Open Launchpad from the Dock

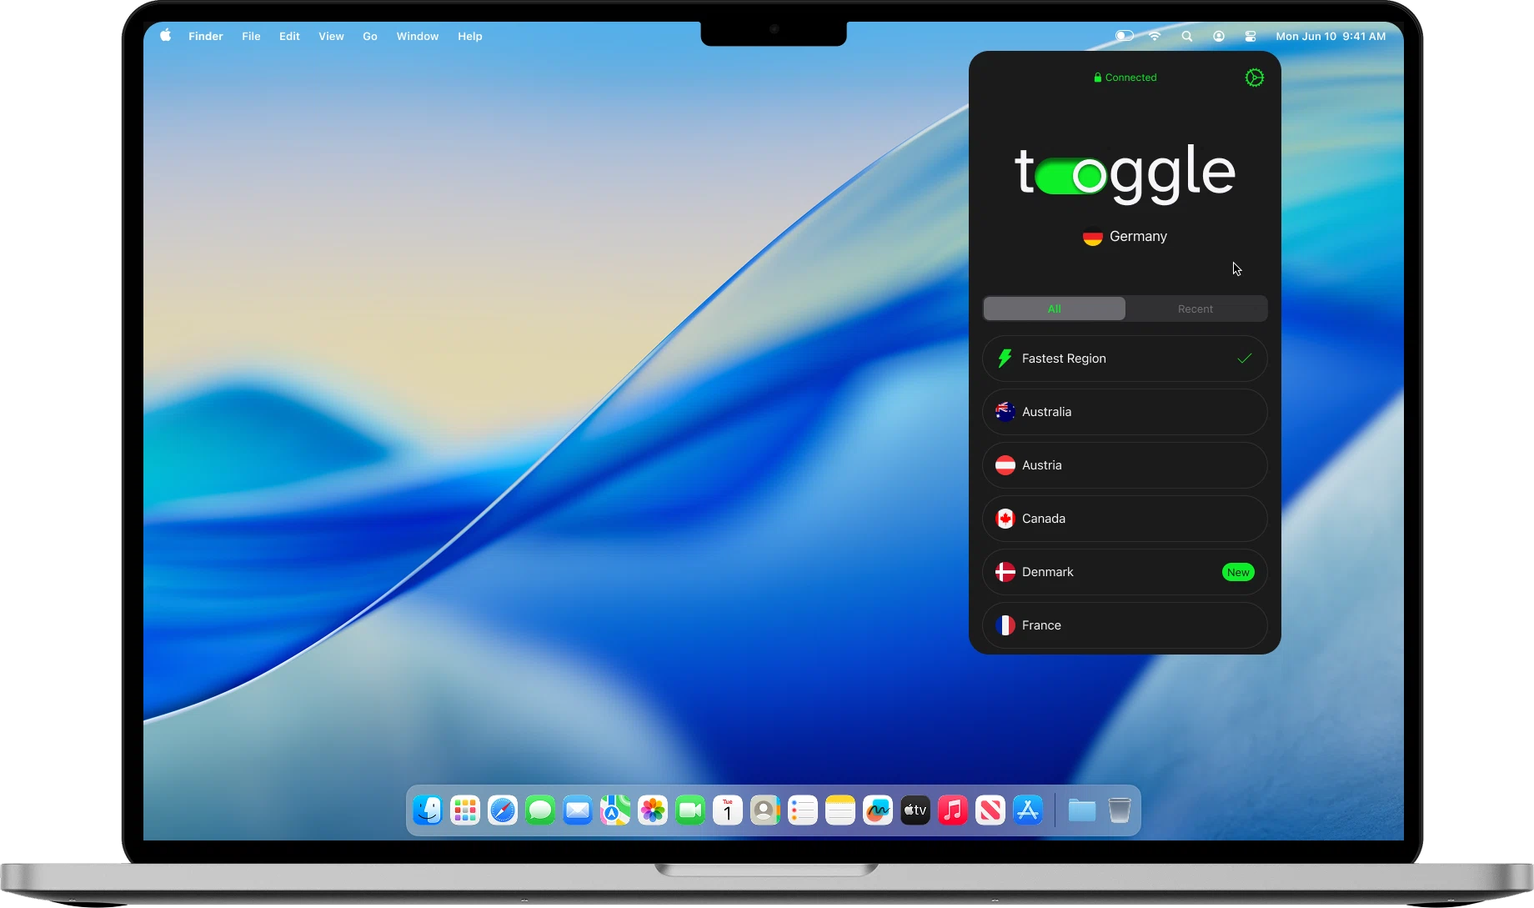pyautogui.click(x=465, y=810)
